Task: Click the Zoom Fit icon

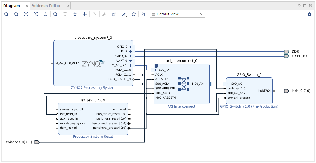Action: pos(26,14)
